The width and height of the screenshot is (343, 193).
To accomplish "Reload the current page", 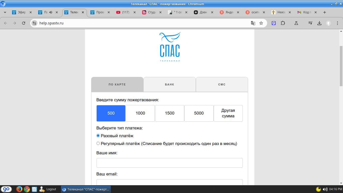I will pyautogui.click(x=24, y=23).
